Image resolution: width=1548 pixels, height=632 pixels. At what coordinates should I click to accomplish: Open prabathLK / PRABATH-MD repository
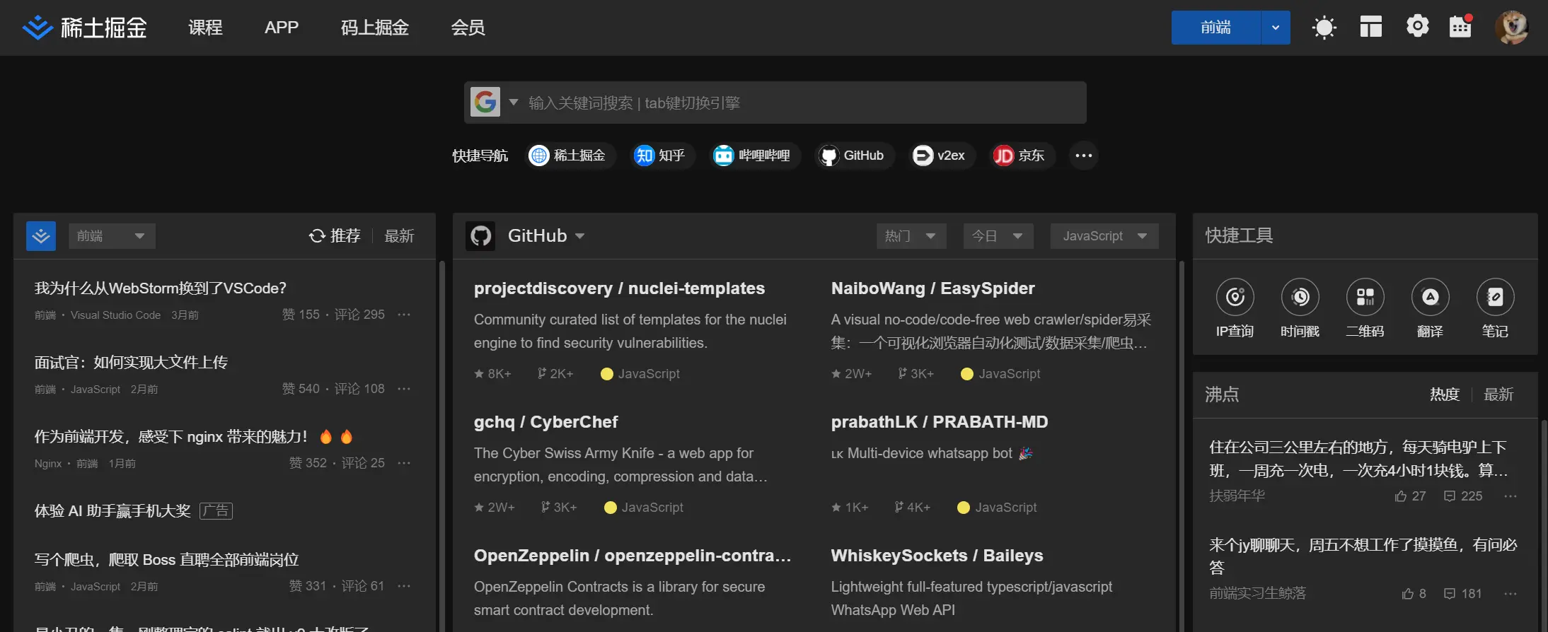point(940,422)
